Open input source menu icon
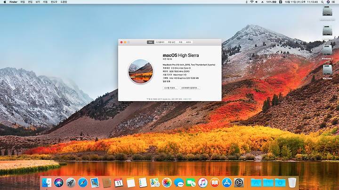This screenshot has width=339, height=190. [281, 2]
